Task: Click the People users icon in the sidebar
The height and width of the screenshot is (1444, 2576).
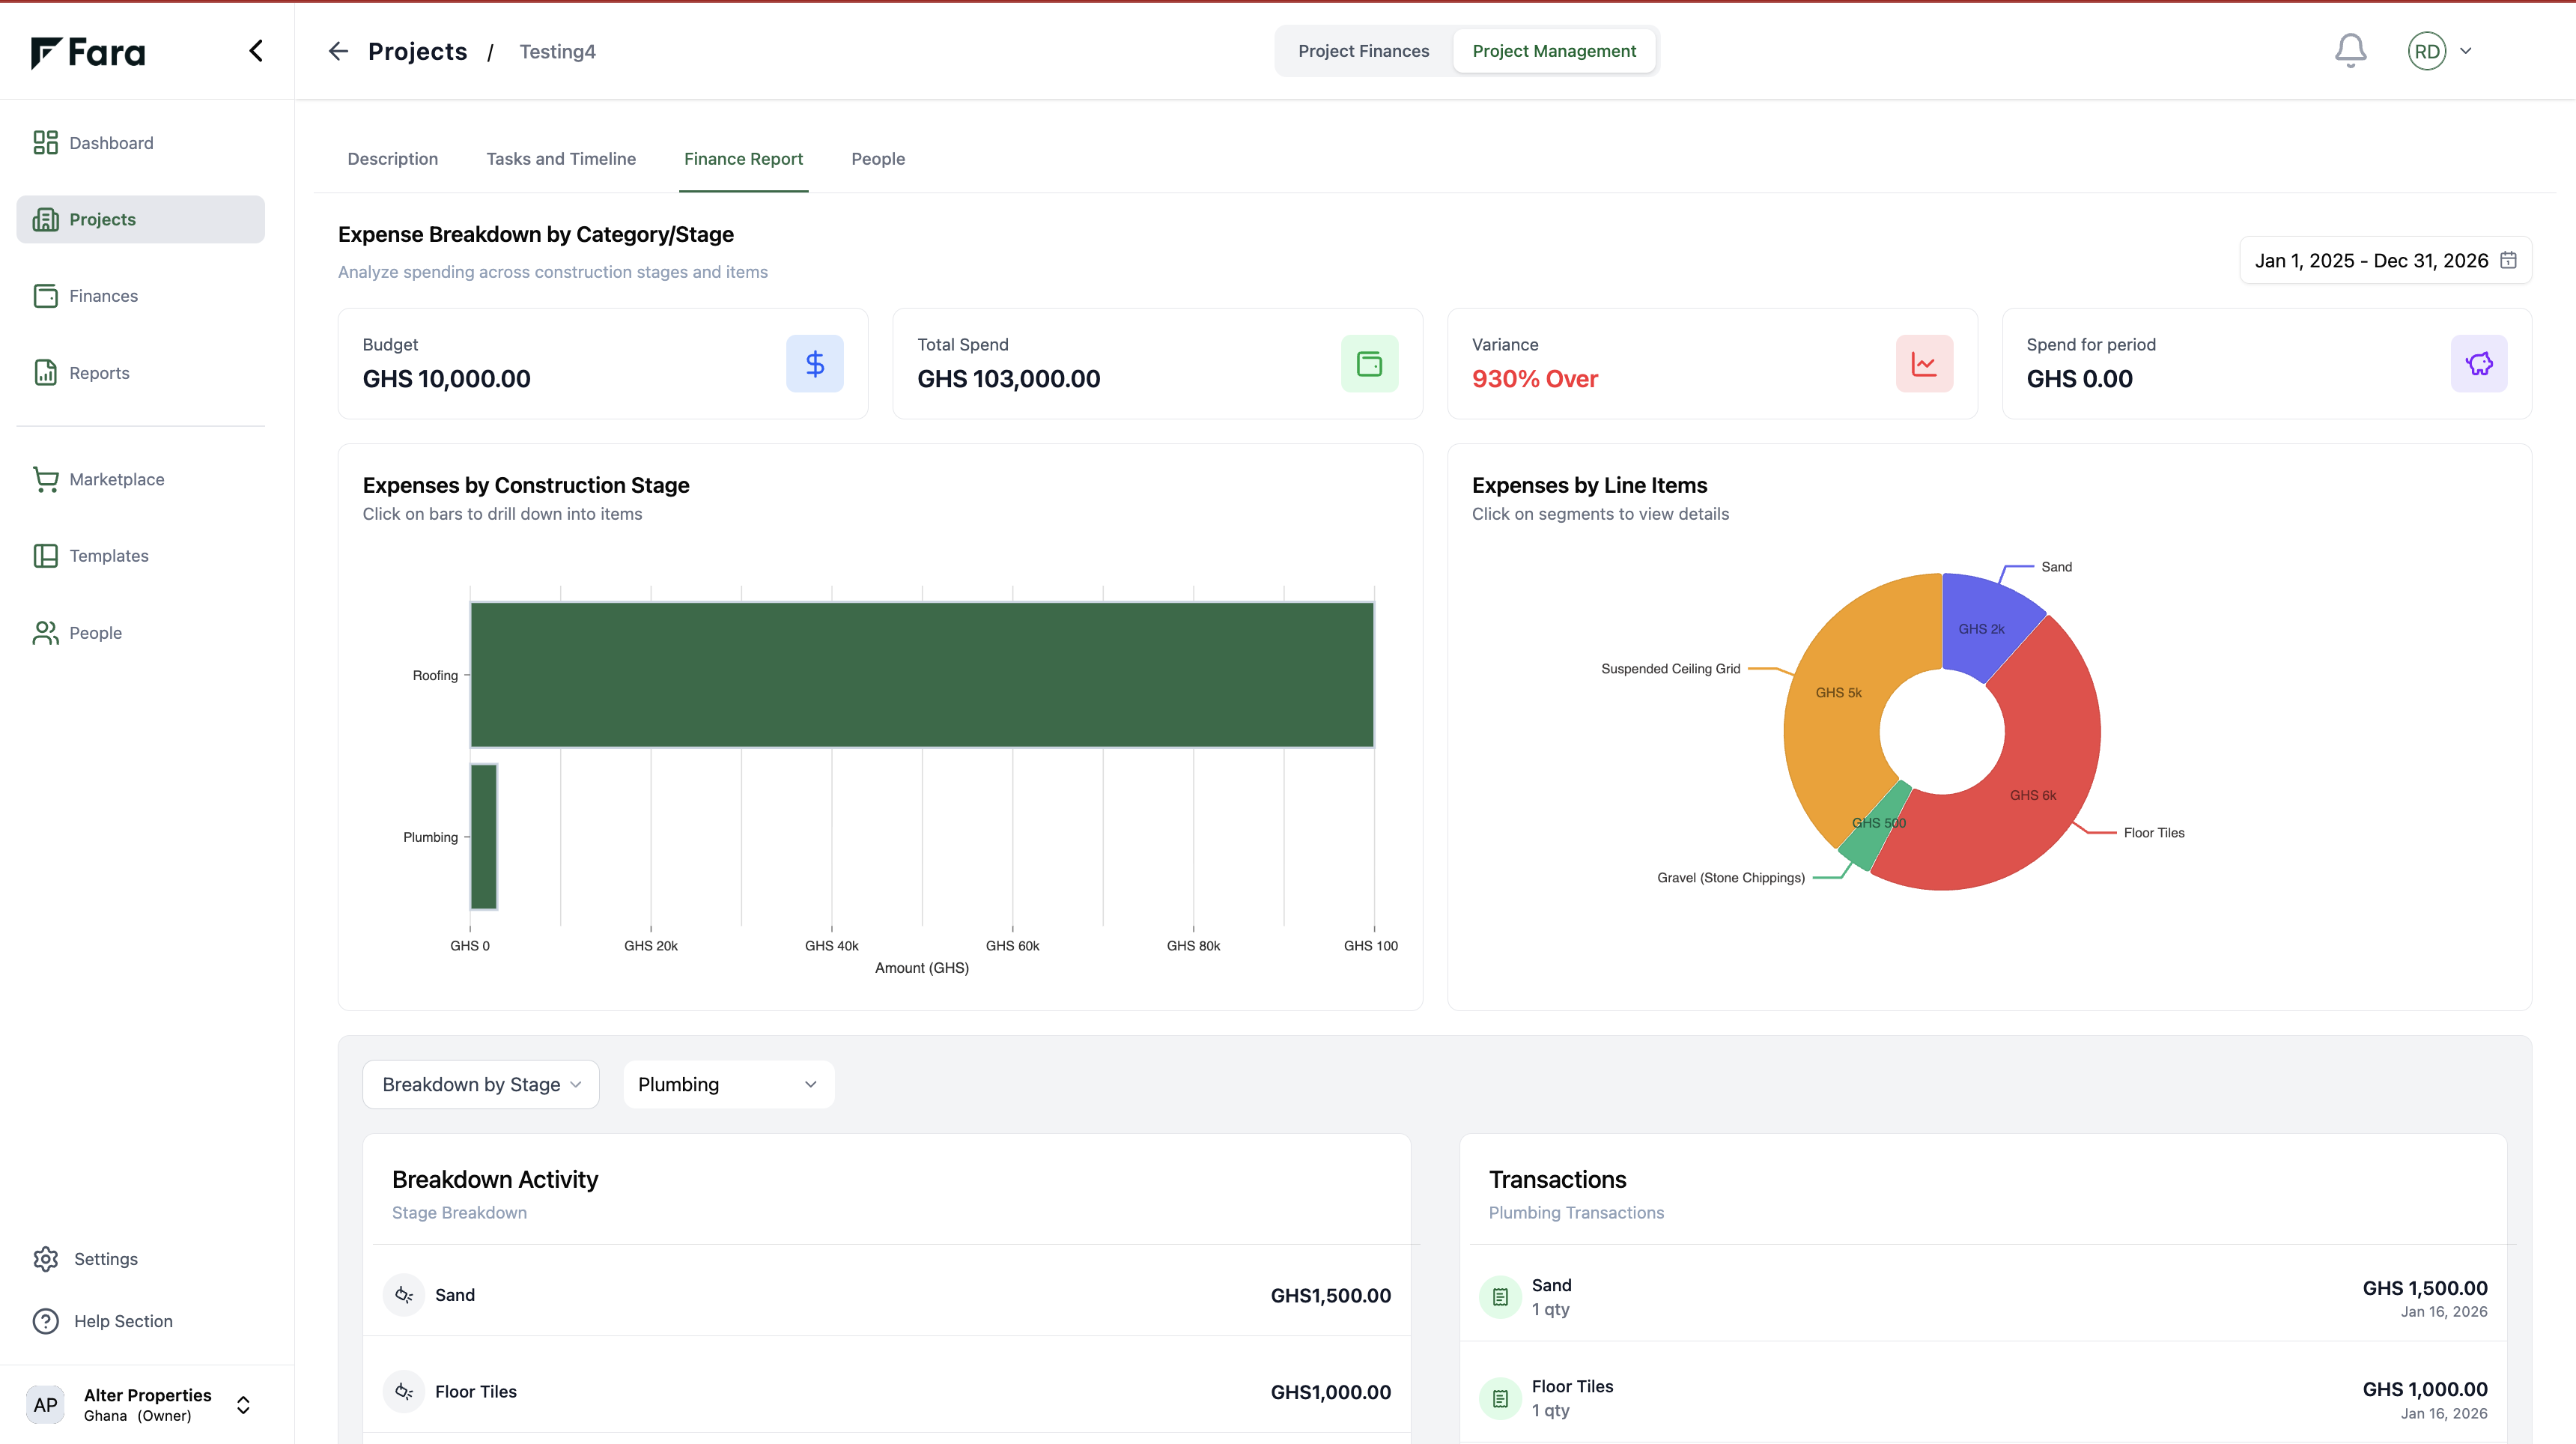Action: (45, 633)
